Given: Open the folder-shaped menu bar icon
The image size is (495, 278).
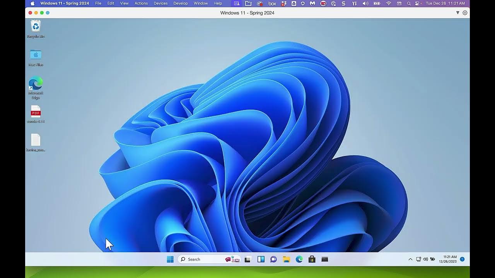Looking at the screenshot, I should pyautogui.click(x=248, y=3).
